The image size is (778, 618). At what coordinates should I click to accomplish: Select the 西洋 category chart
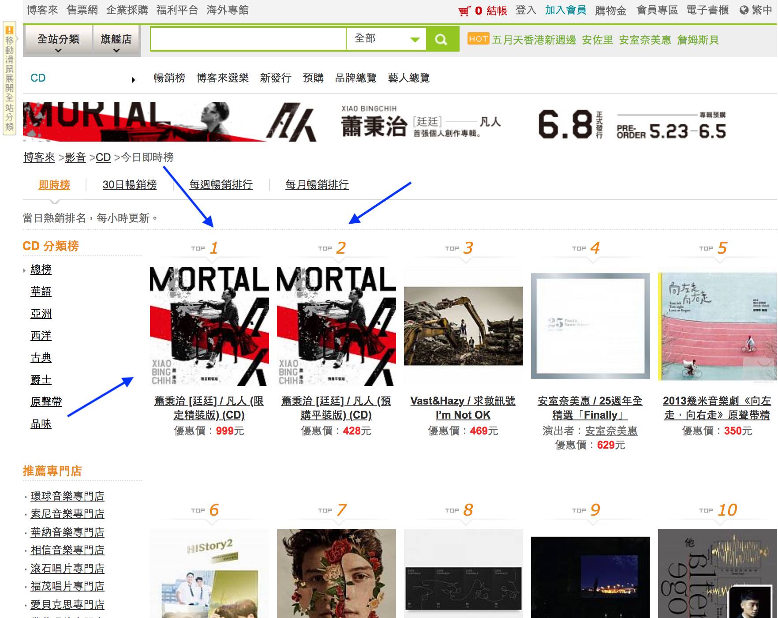41,336
